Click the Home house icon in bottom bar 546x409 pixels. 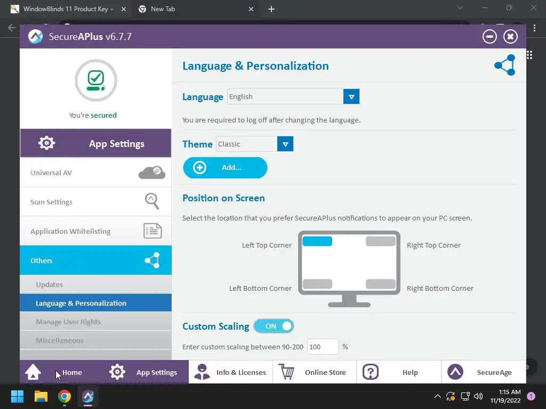point(33,372)
